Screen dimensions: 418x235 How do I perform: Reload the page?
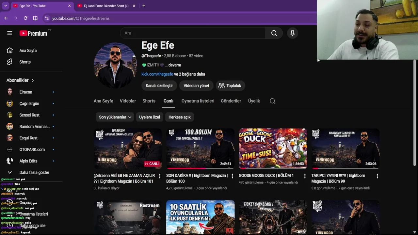coord(25,18)
